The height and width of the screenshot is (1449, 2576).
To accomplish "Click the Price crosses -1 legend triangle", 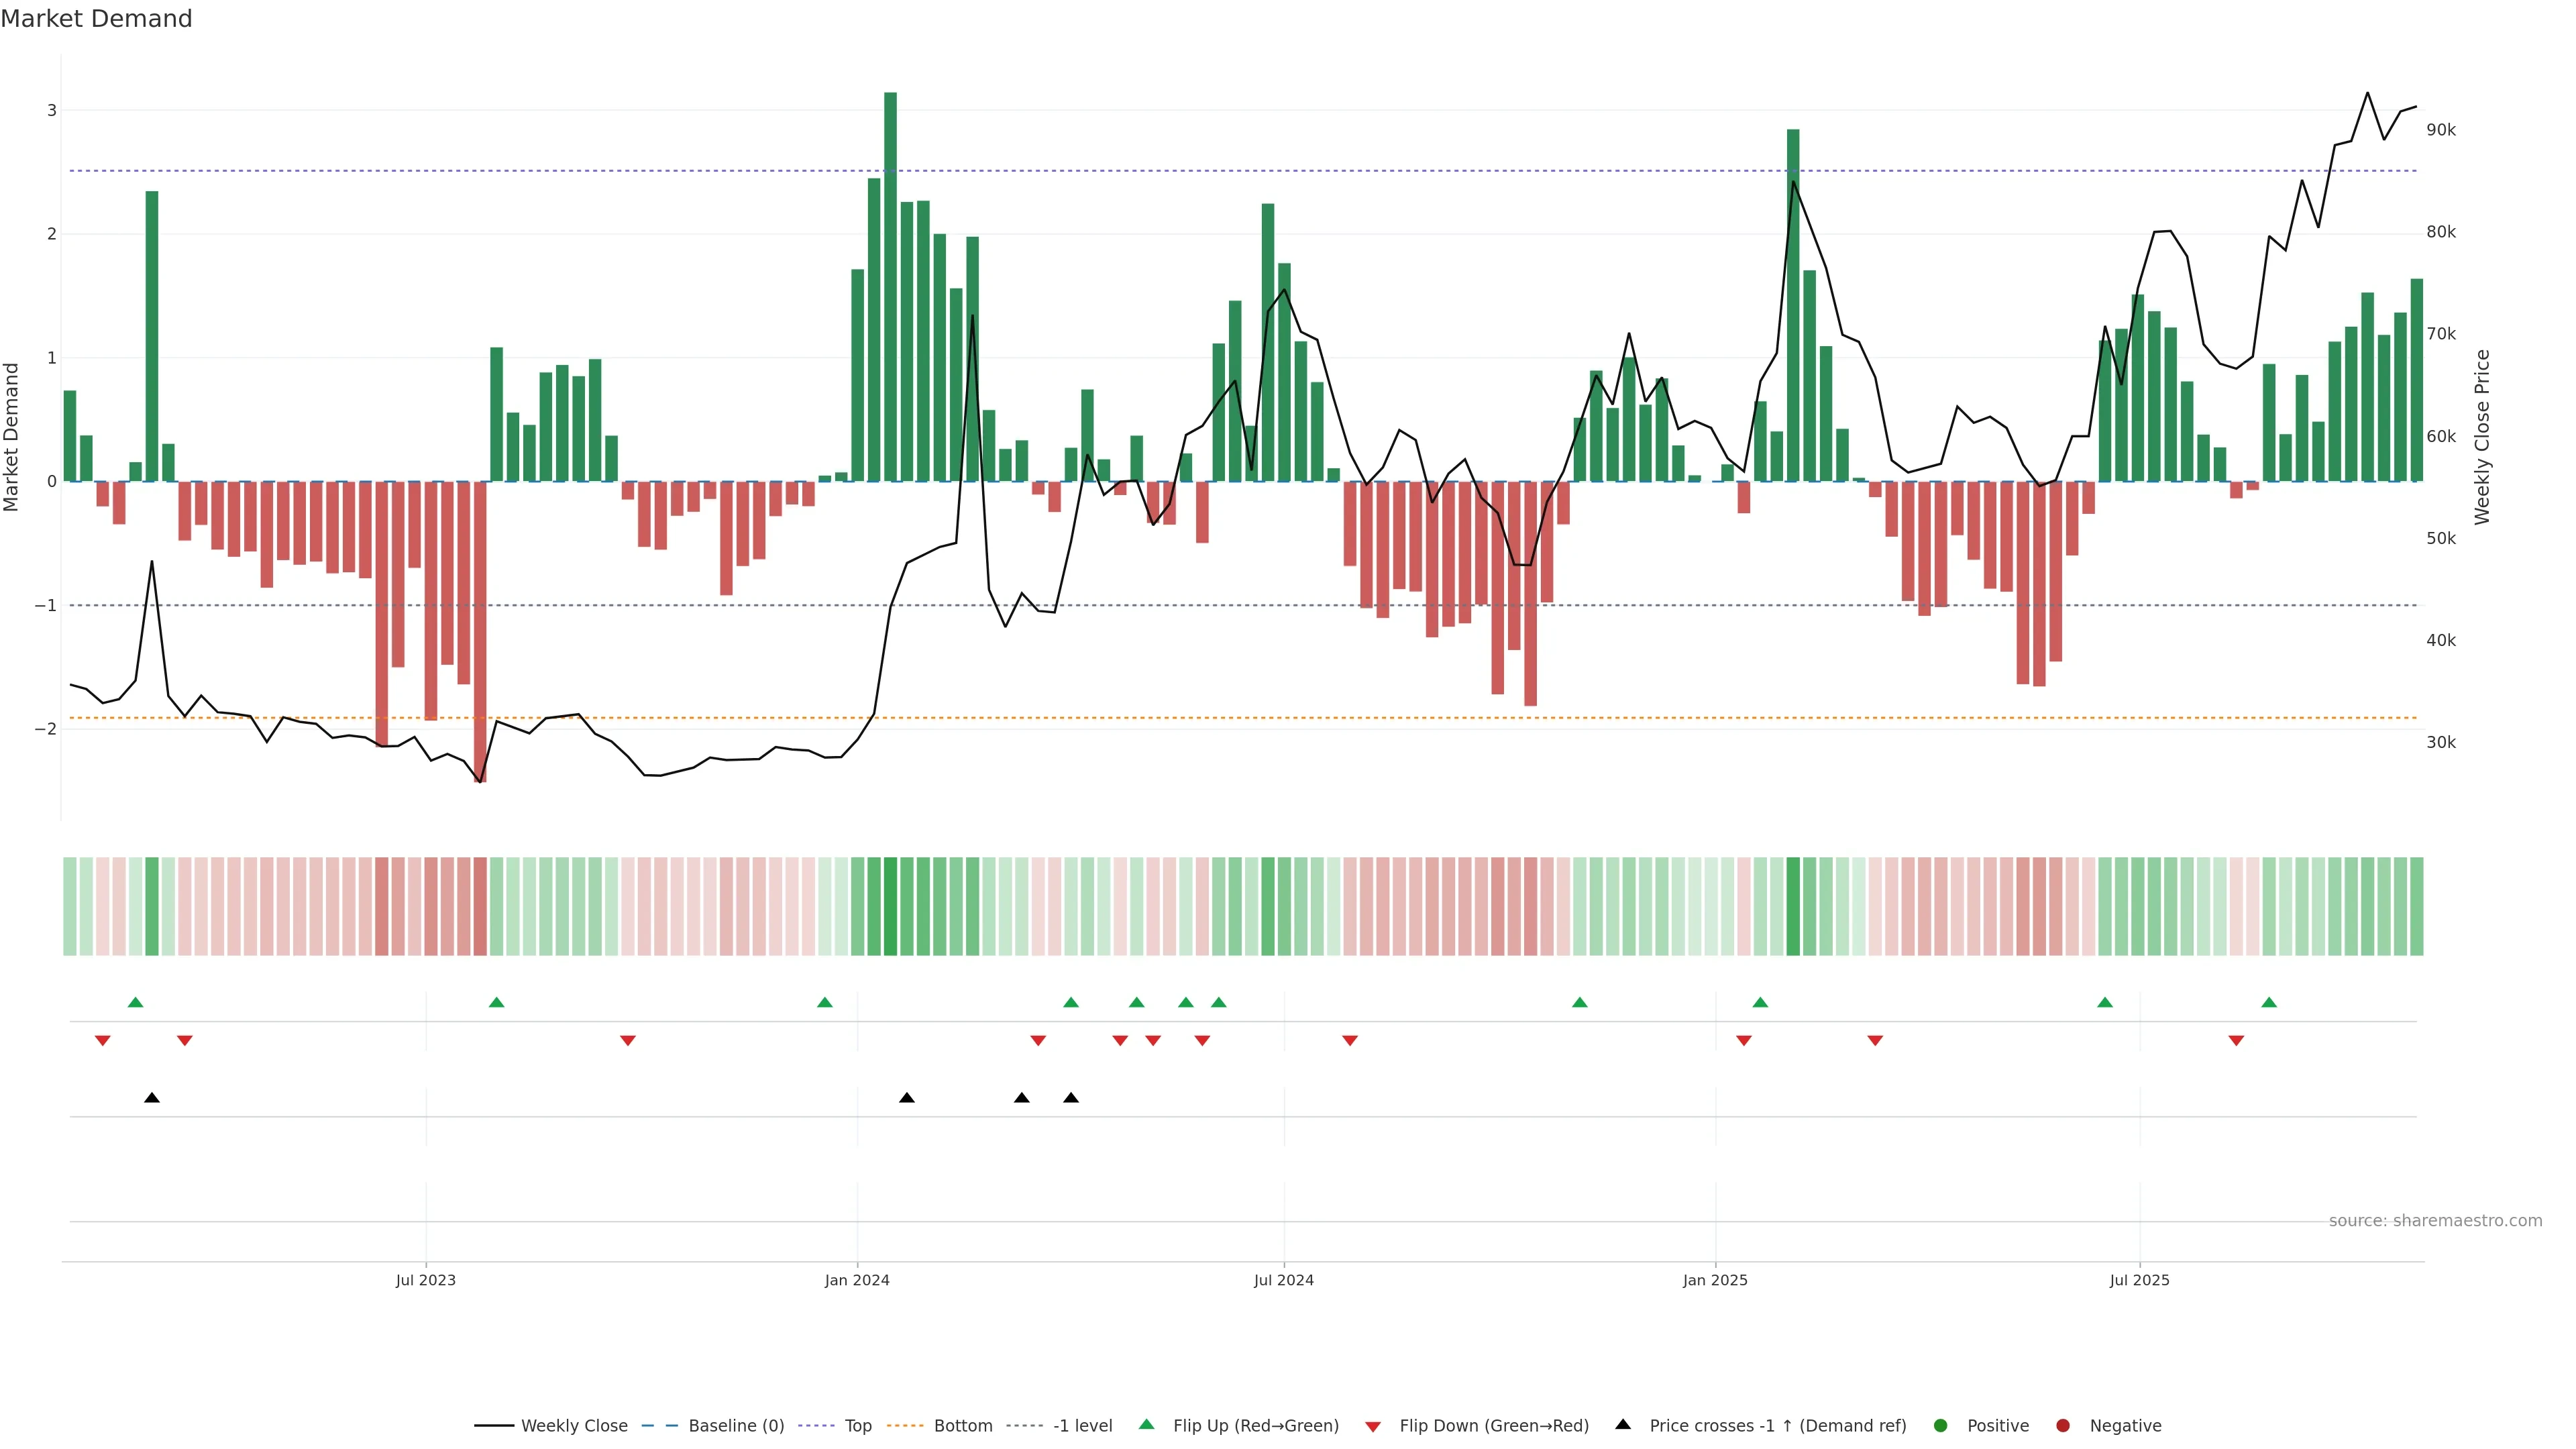I will [1623, 1425].
